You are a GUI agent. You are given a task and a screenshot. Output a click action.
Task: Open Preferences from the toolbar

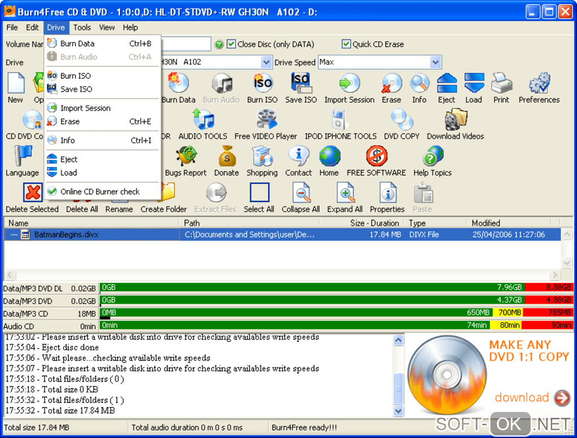tap(539, 84)
